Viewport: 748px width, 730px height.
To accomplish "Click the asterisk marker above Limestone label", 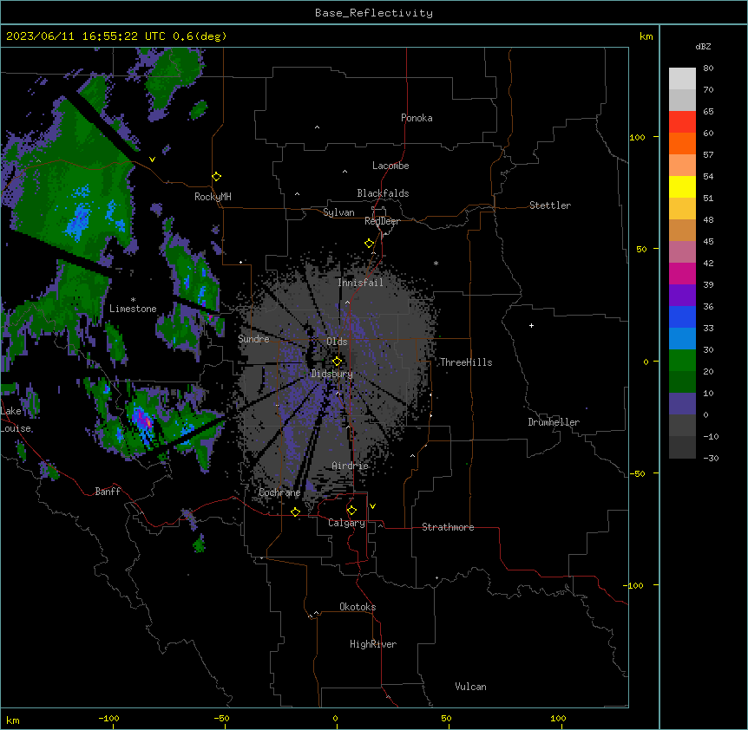I will (x=133, y=300).
